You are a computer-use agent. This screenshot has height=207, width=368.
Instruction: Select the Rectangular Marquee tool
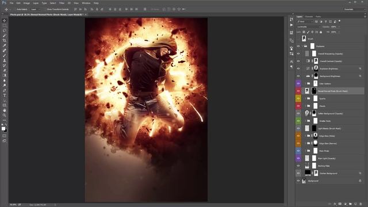(4, 25)
